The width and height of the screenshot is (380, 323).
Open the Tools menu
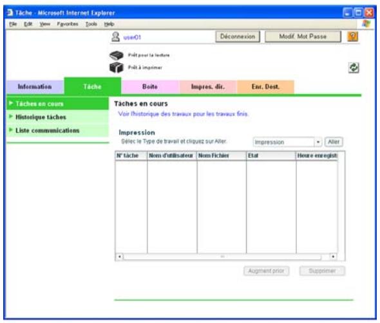pos(91,24)
